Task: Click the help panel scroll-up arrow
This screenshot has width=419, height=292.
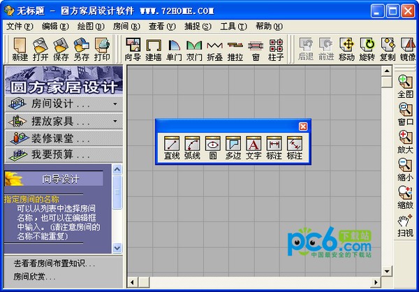Action: (117, 170)
